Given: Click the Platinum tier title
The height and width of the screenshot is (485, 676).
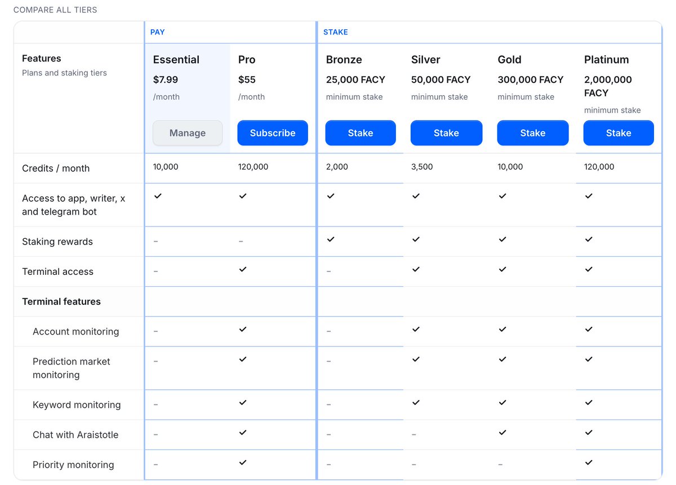Looking at the screenshot, I should [x=607, y=60].
